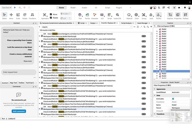The image size is (192, 124).
Task: Focus the Filter Properties field
Action: tap(172, 85)
